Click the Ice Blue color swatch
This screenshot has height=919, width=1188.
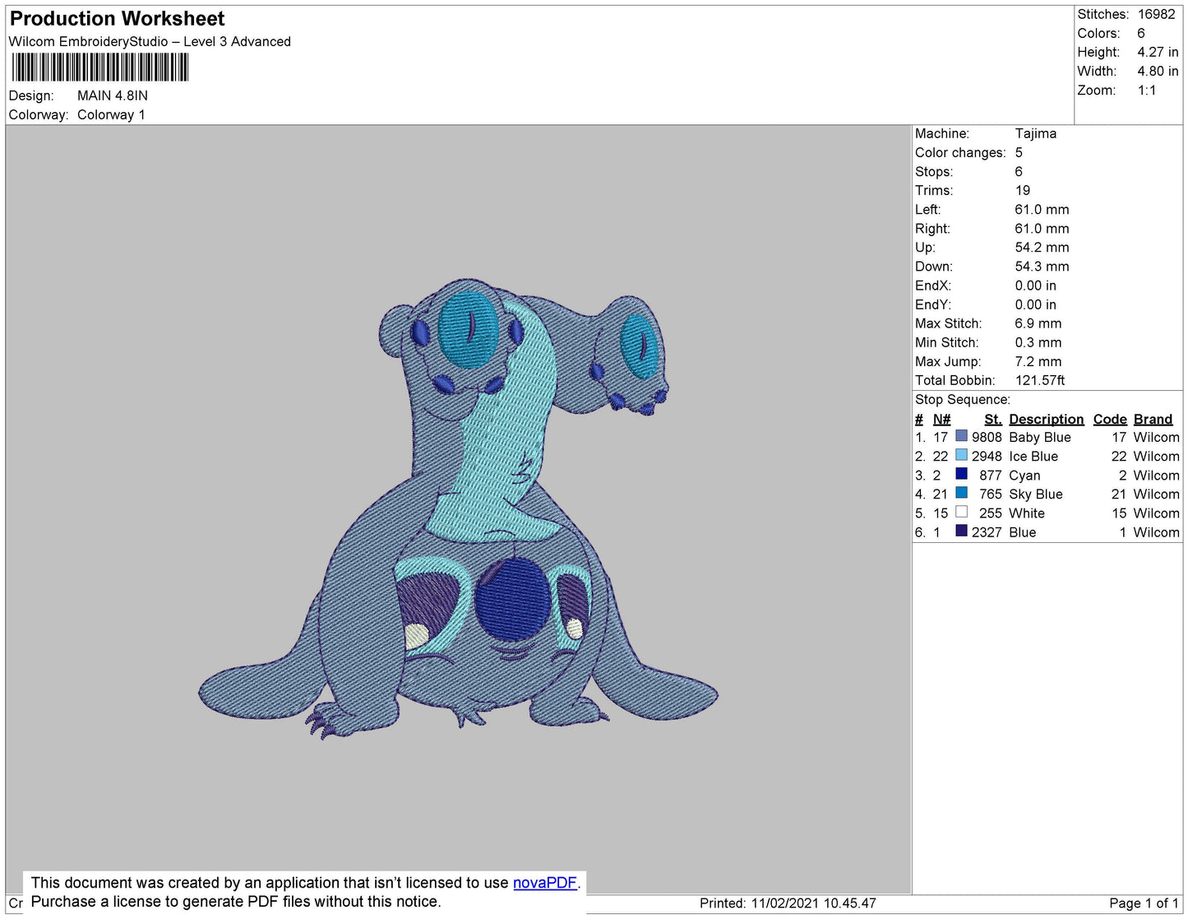pos(961,455)
